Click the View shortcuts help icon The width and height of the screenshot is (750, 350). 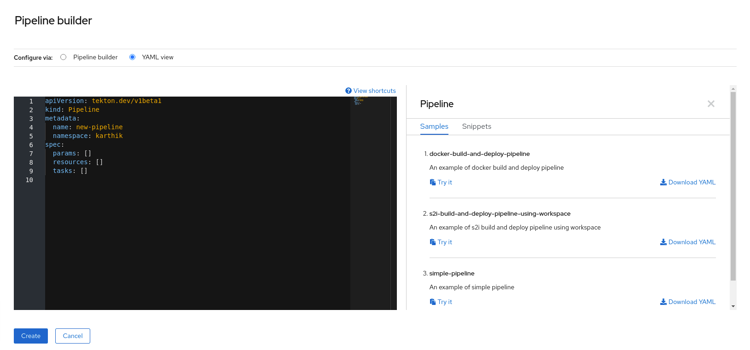pyautogui.click(x=348, y=91)
